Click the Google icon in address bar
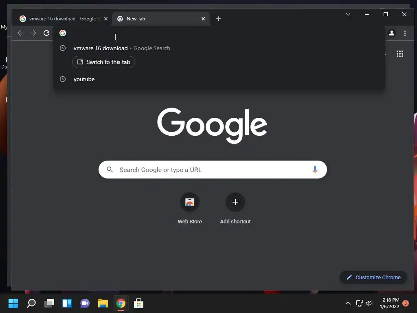The height and width of the screenshot is (313, 417). click(63, 33)
